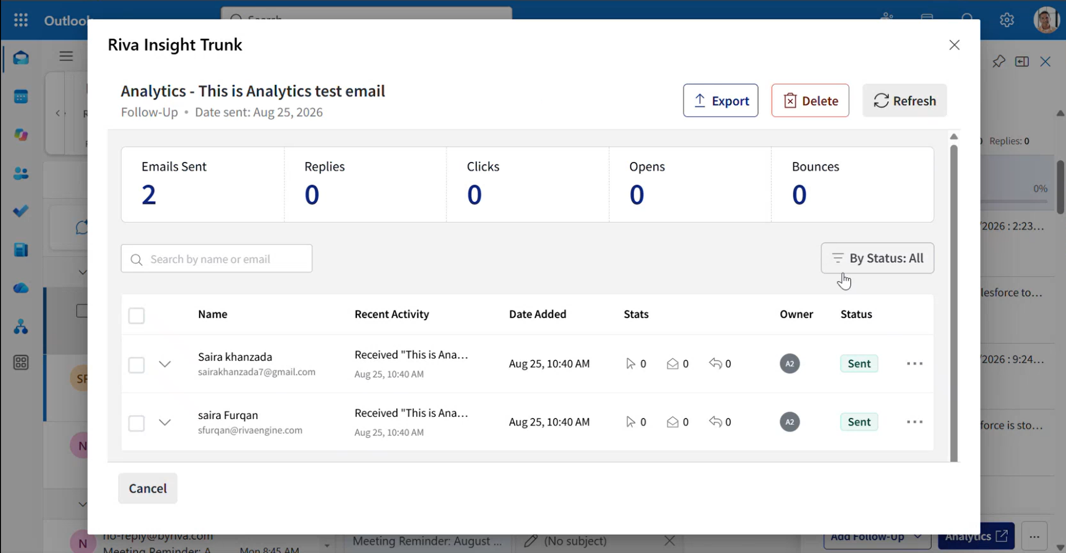This screenshot has width=1066, height=553.
Task: Open more options for saira Furqan
Action: [915, 422]
